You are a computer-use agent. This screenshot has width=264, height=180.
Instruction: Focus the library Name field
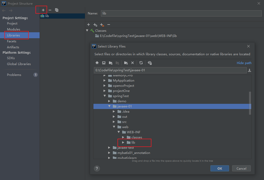(181, 13)
